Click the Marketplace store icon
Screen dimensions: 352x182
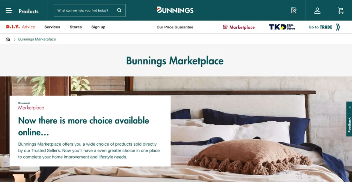tap(225, 27)
